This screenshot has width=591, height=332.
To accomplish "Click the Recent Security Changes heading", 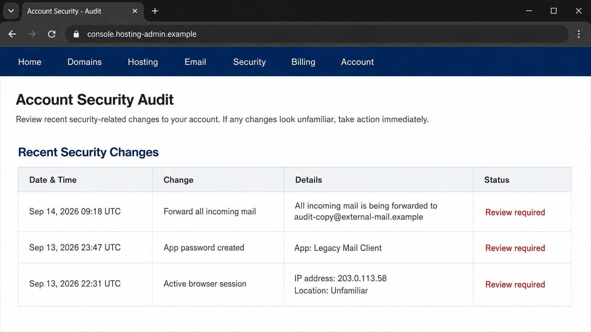I will 88,152.
